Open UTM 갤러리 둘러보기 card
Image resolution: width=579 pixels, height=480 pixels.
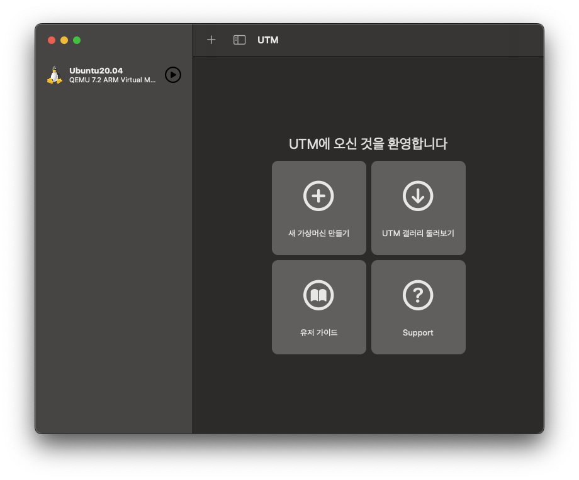(x=419, y=208)
